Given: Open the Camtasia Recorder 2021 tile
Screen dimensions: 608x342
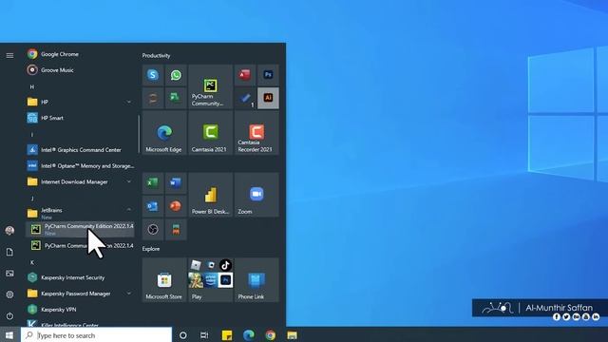Looking at the screenshot, I should [x=256, y=133].
